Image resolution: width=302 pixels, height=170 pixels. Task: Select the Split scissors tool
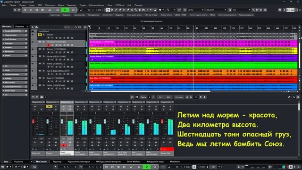click(x=124, y=10)
